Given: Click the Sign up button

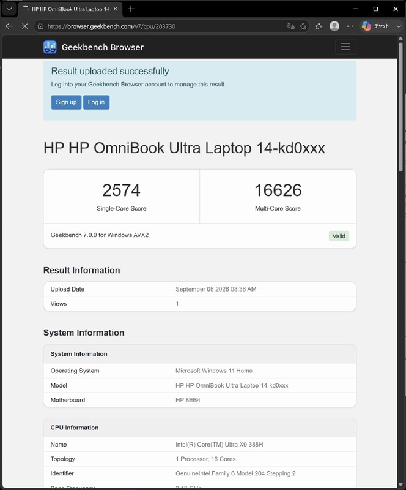Looking at the screenshot, I should [66, 102].
